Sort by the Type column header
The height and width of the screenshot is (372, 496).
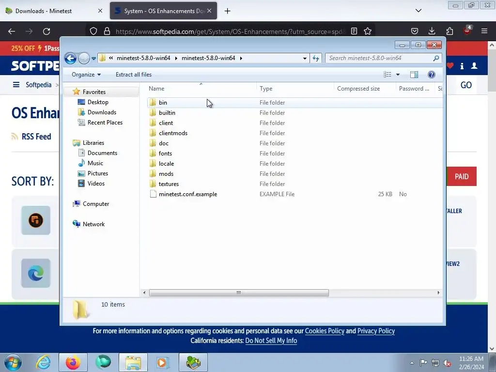[266, 89]
